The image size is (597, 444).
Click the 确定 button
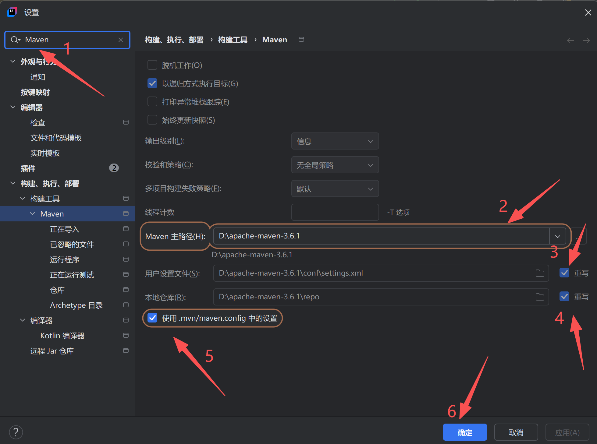point(465,432)
